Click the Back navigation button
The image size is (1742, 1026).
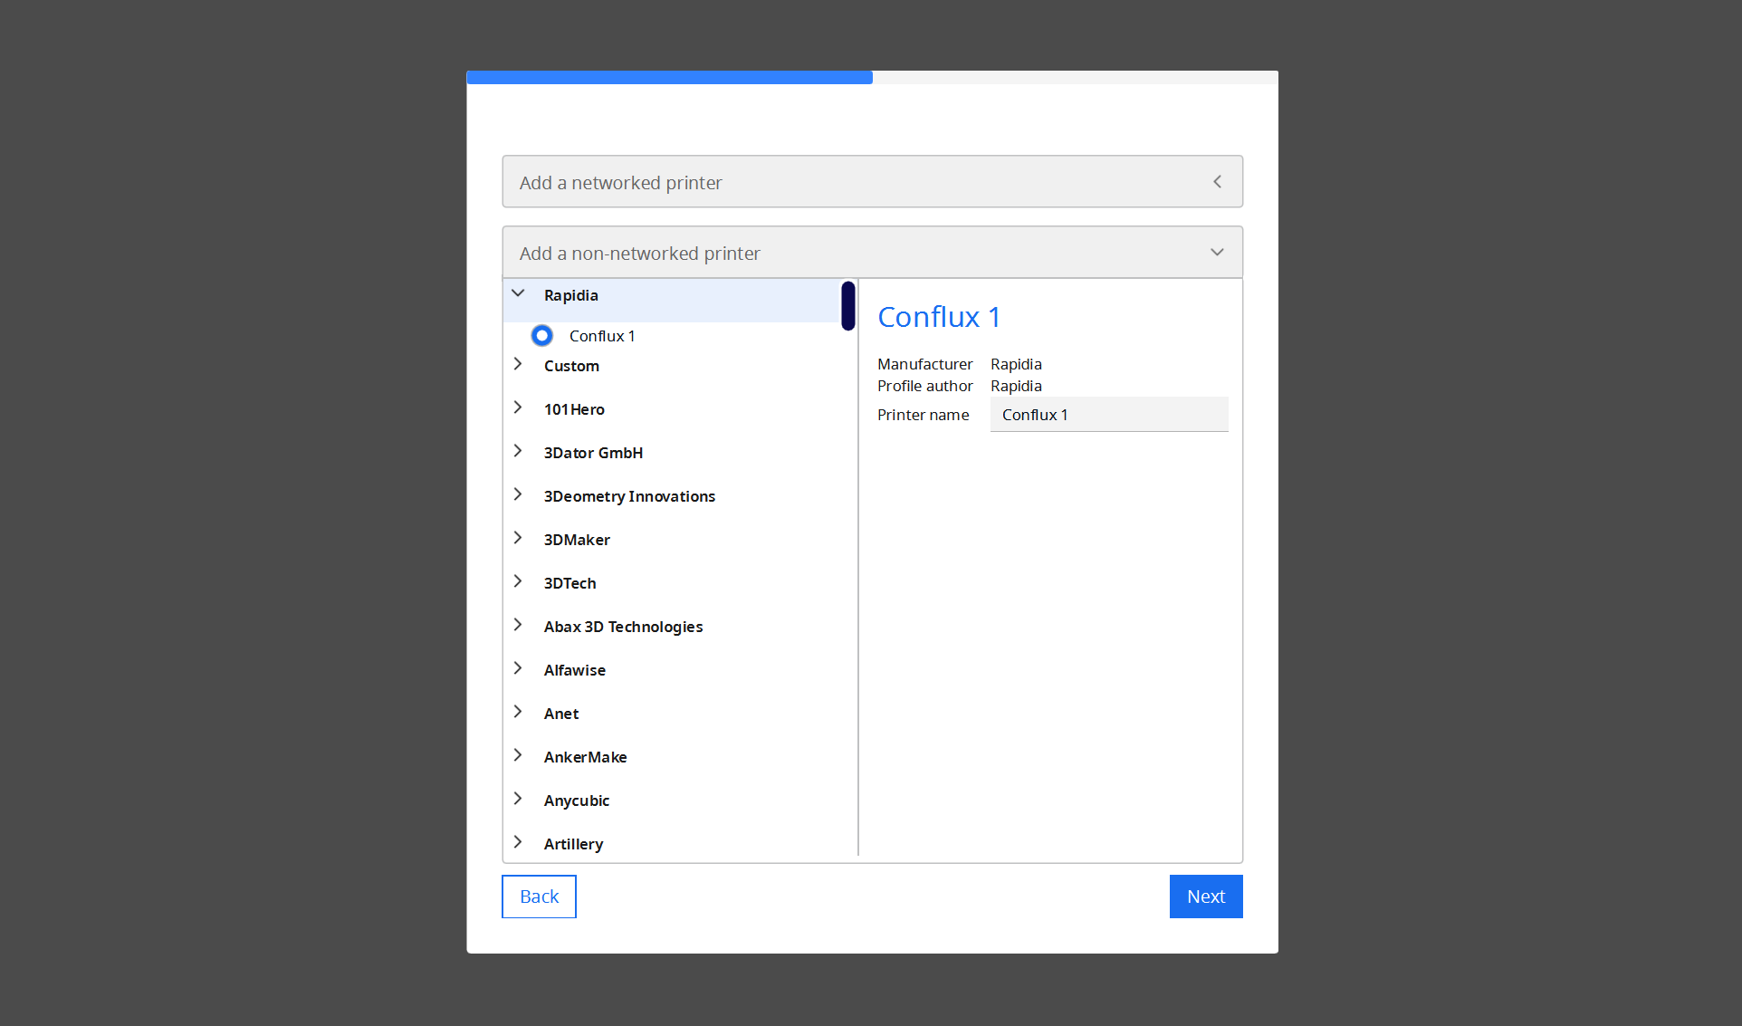[x=537, y=897]
